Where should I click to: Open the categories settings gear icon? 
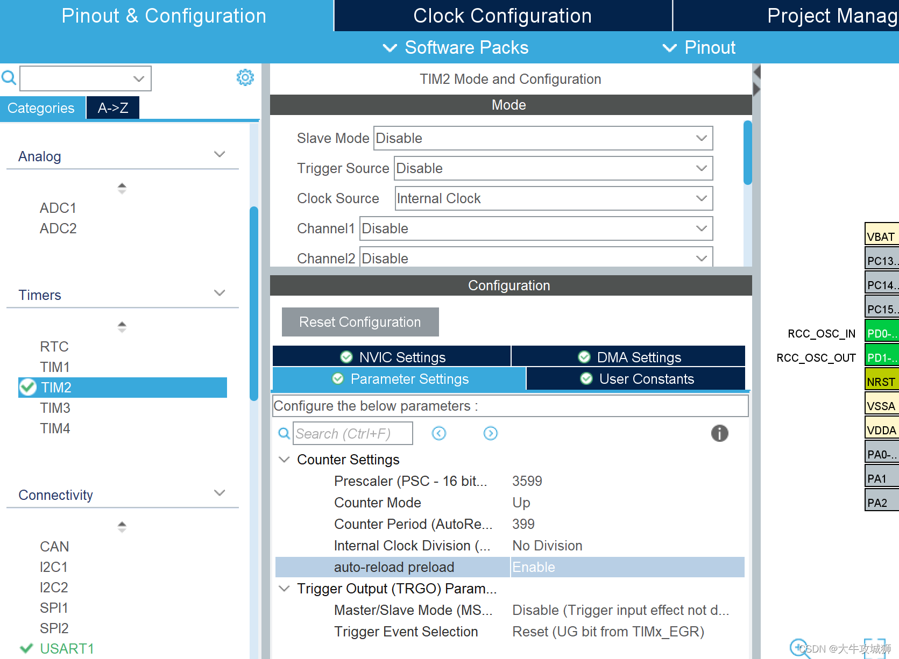point(245,77)
